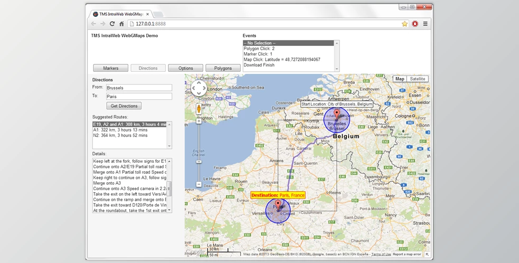Open a new browser tab

coord(158,14)
